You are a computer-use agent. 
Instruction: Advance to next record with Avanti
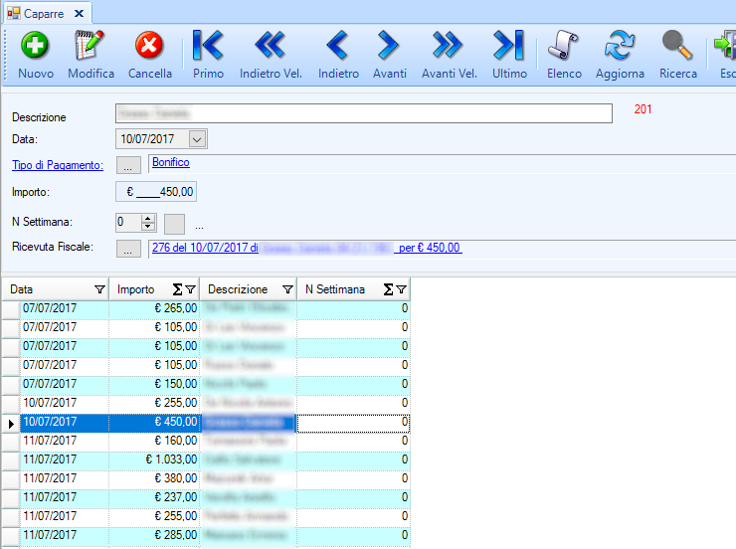click(389, 46)
